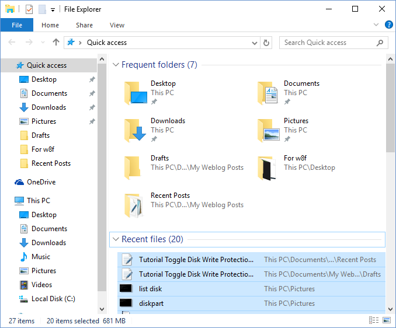Switch to the View ribbon tab
Viewport: 396px width, 328px height.
point(117,25)
